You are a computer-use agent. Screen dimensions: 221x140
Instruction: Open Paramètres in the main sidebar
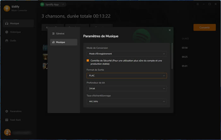coord(18,111)
